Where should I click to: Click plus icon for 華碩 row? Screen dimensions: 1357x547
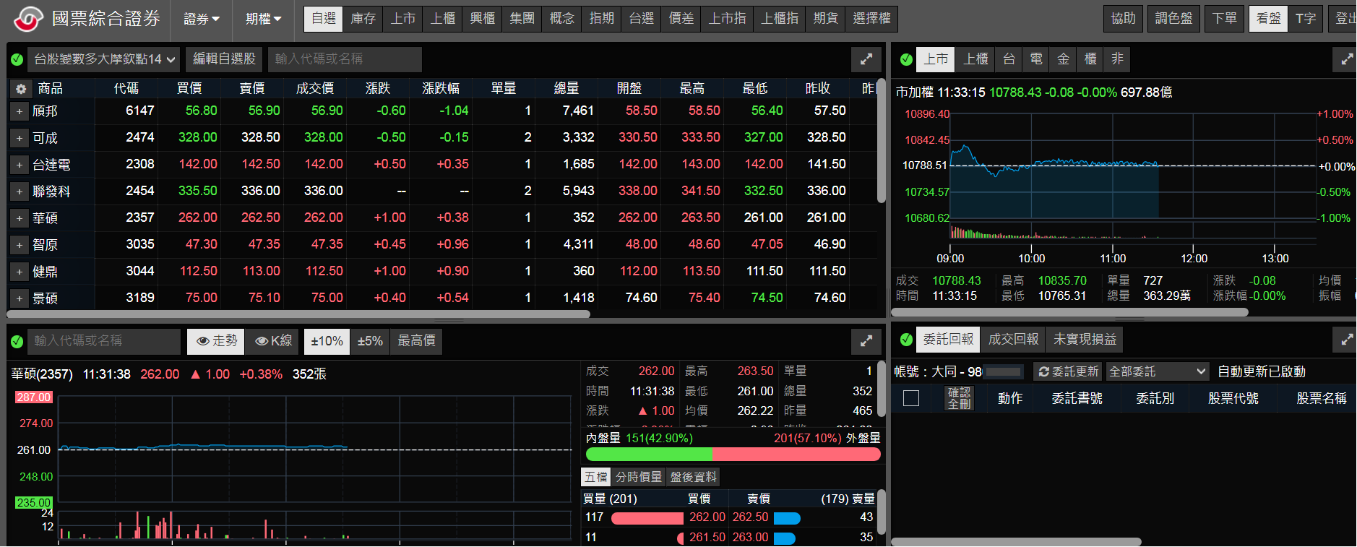coord(20,218)
